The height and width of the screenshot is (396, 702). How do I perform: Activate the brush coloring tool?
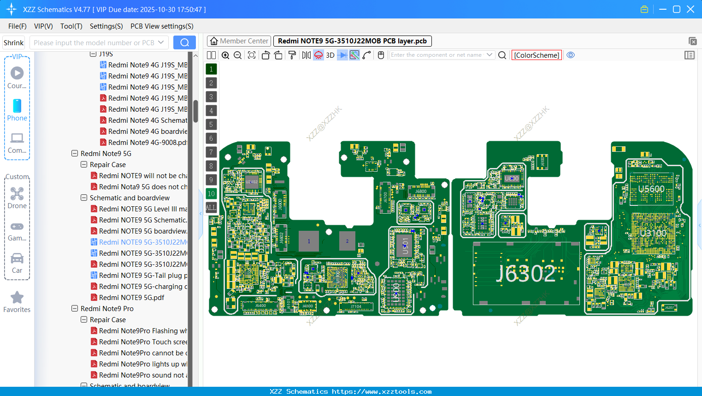pyautogui.click(x=292, y=55)
